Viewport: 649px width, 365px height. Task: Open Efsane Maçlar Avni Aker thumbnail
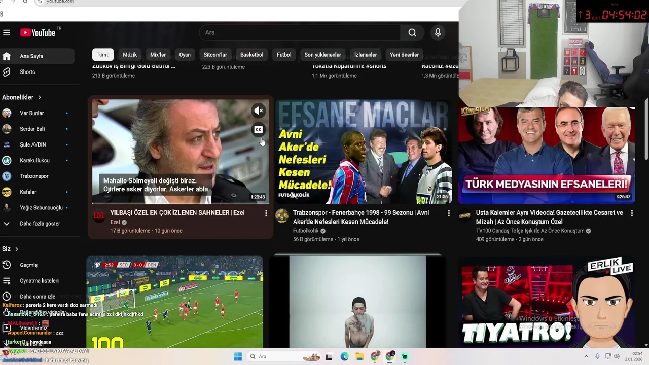[x=363, y=151]
